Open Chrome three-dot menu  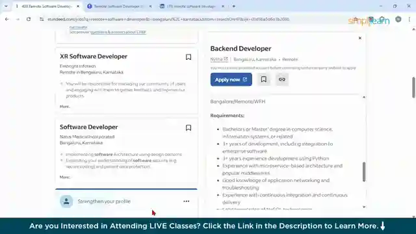[409, 19]
